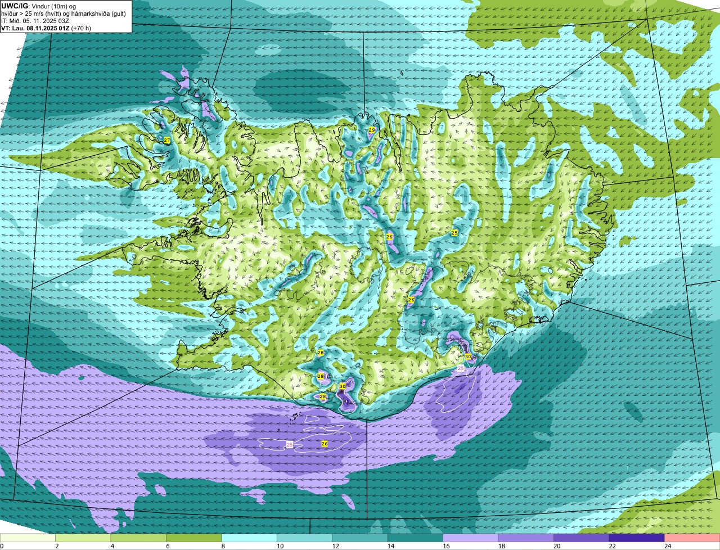Click the 'VT: Lau. 08.11.2025 01Z (+70 h)' valid time
Image resolution: width=720 pixels, height=550 pixels.
click(x=46, y=28)
